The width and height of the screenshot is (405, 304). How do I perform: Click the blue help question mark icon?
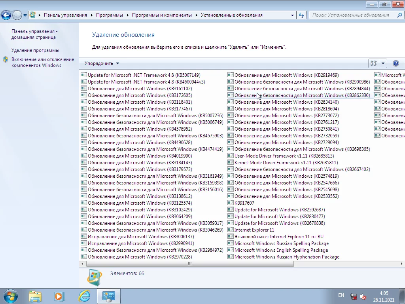[x=396, y=63]
